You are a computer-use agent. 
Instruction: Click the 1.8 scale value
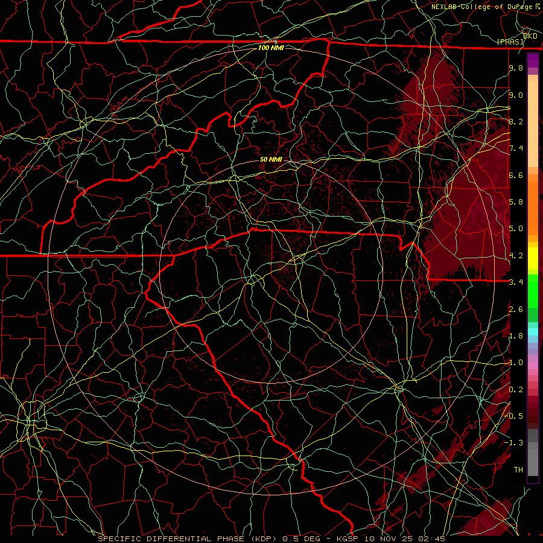click(x=516, y=336)
